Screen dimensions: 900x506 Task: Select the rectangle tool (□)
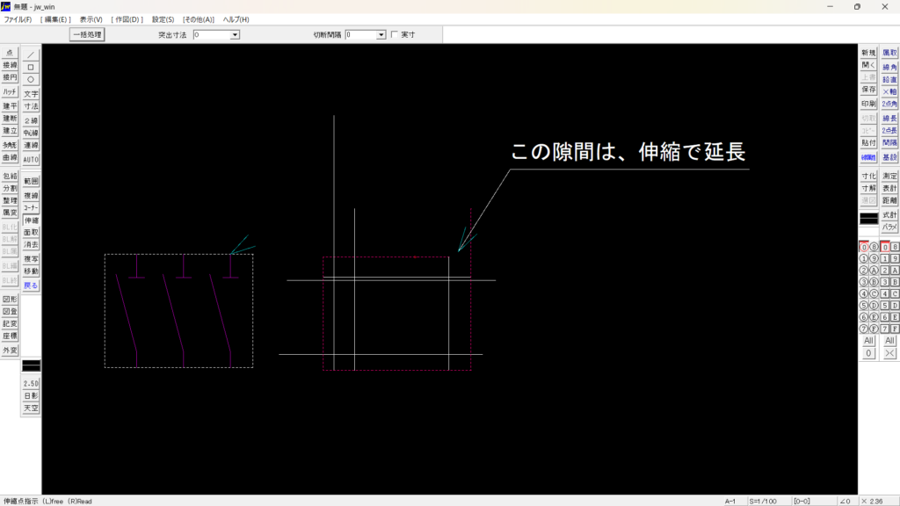point(31,67)
